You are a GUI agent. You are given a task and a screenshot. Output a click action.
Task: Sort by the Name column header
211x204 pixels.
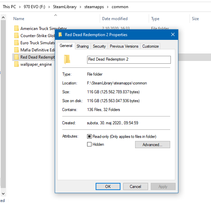pos(19,19)
